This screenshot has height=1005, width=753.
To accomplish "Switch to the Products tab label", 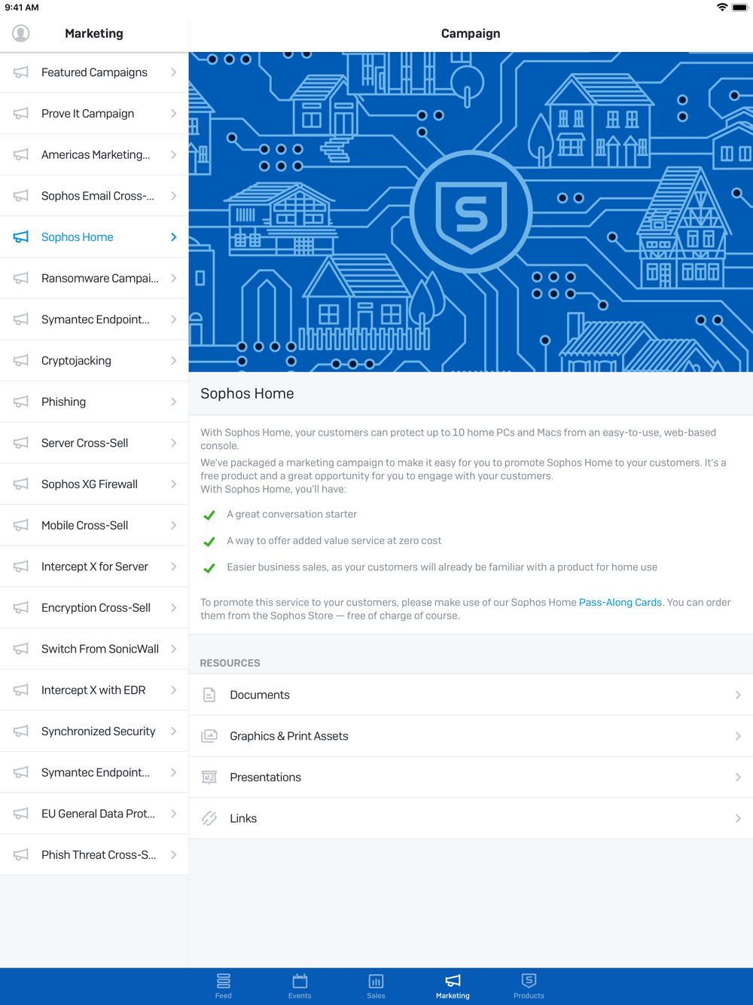I will pyautogui.click(x=529, y=996).
